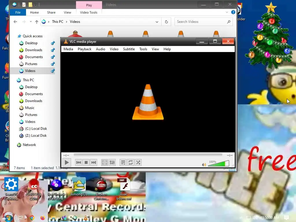The height and width of the screenshot is (222, 296).
Task: Open VLC Subtitle menu
Action: (x=129, y=49)
